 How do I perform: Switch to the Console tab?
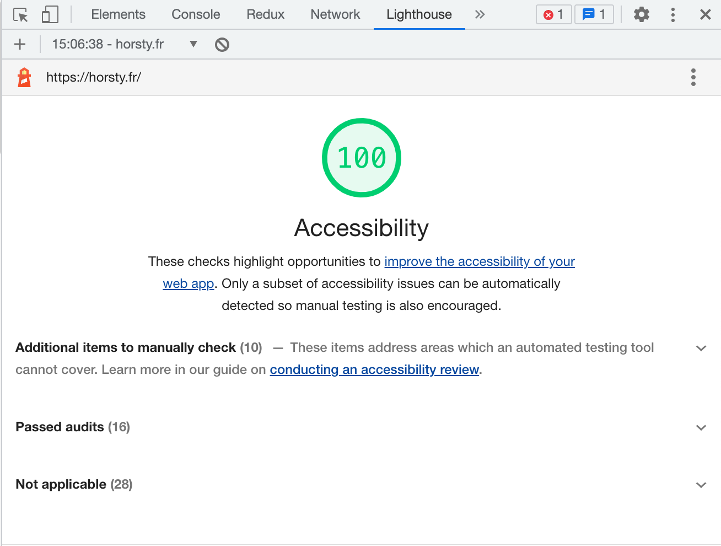pos(196,15)
